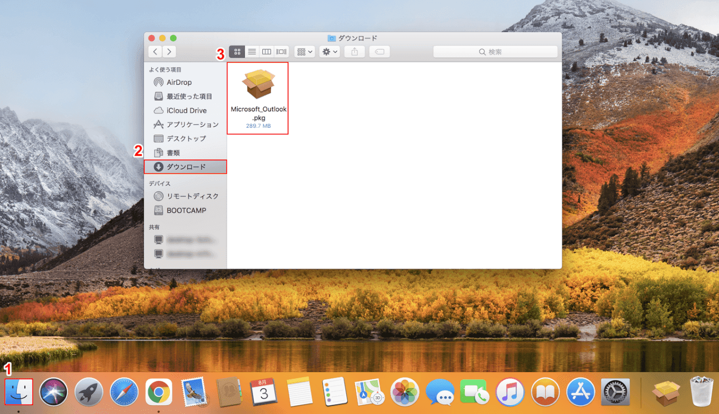Open iTunes in the Dock
719x414 pixels.
click(510, 392)
